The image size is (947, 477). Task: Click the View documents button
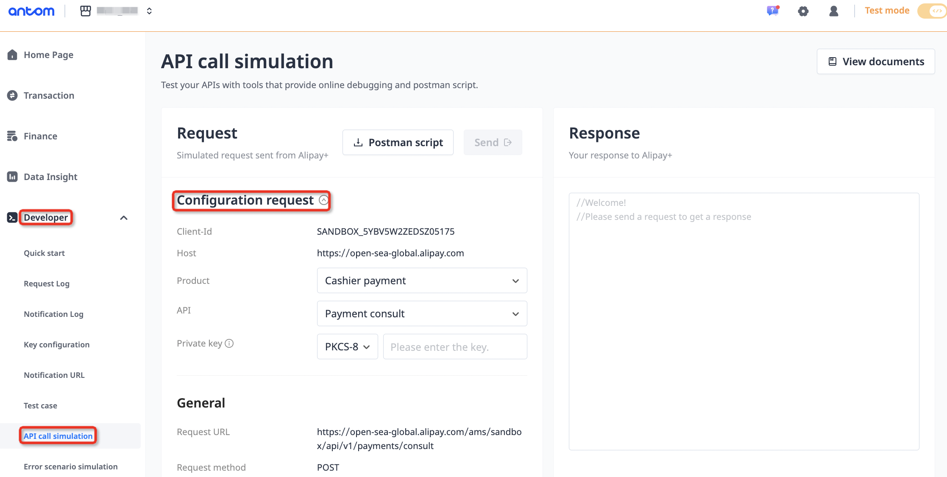click(876, 61)
